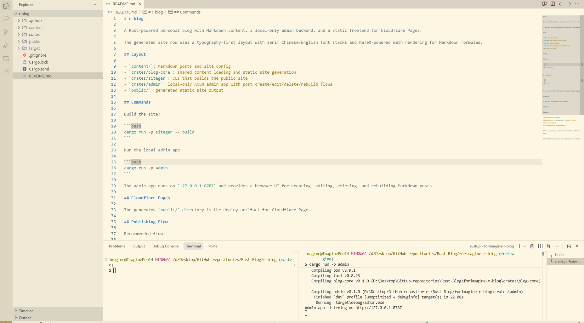
Task: Click 'cargo run -p sitegen -- build' line
Action: 159,132
